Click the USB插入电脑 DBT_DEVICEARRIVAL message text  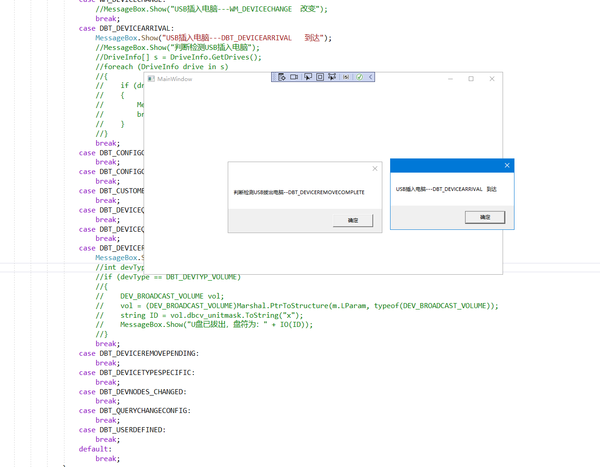pos(446,189)
